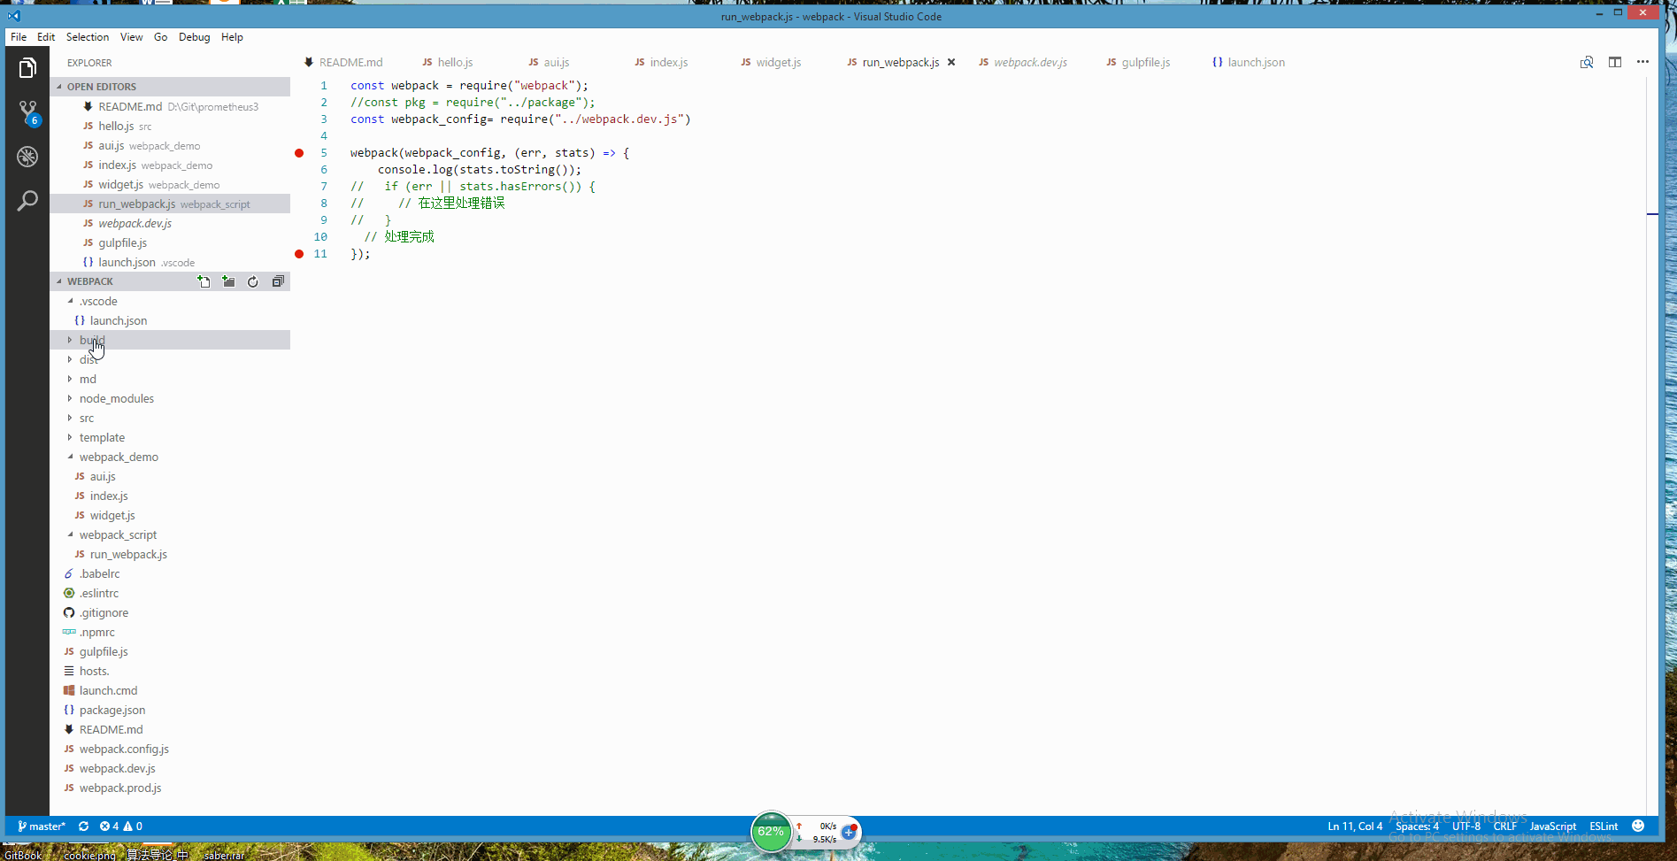Open the Search view magnifier icon
The height and width of the screenshot is (861, 1677).
pos(27,201)
